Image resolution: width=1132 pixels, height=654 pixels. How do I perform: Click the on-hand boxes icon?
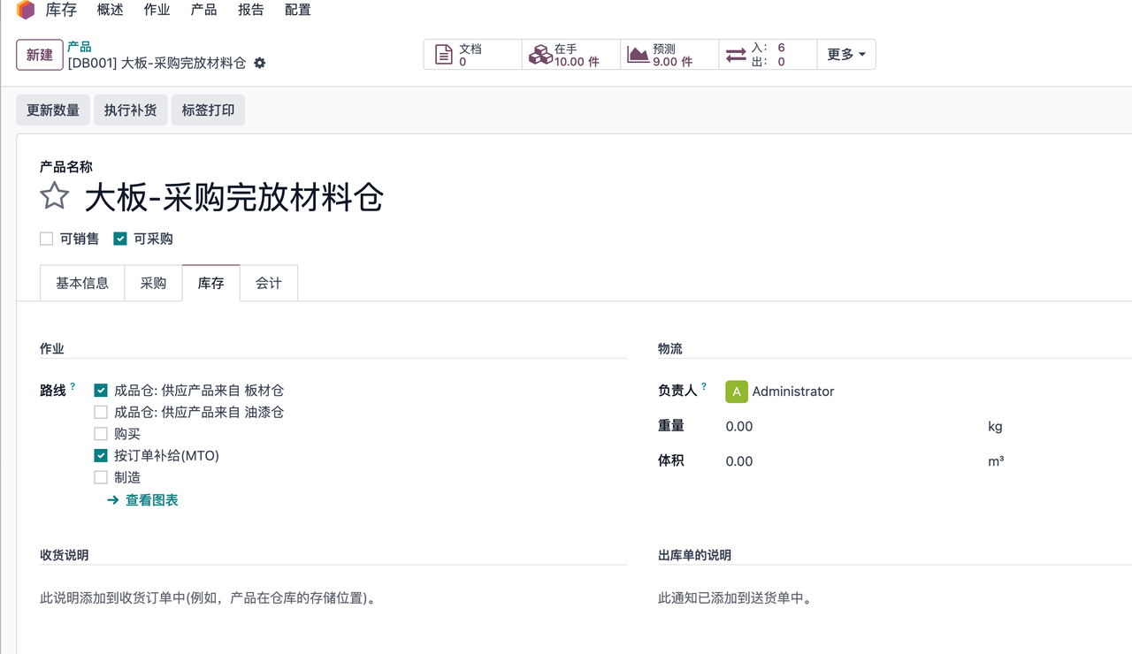539,55
